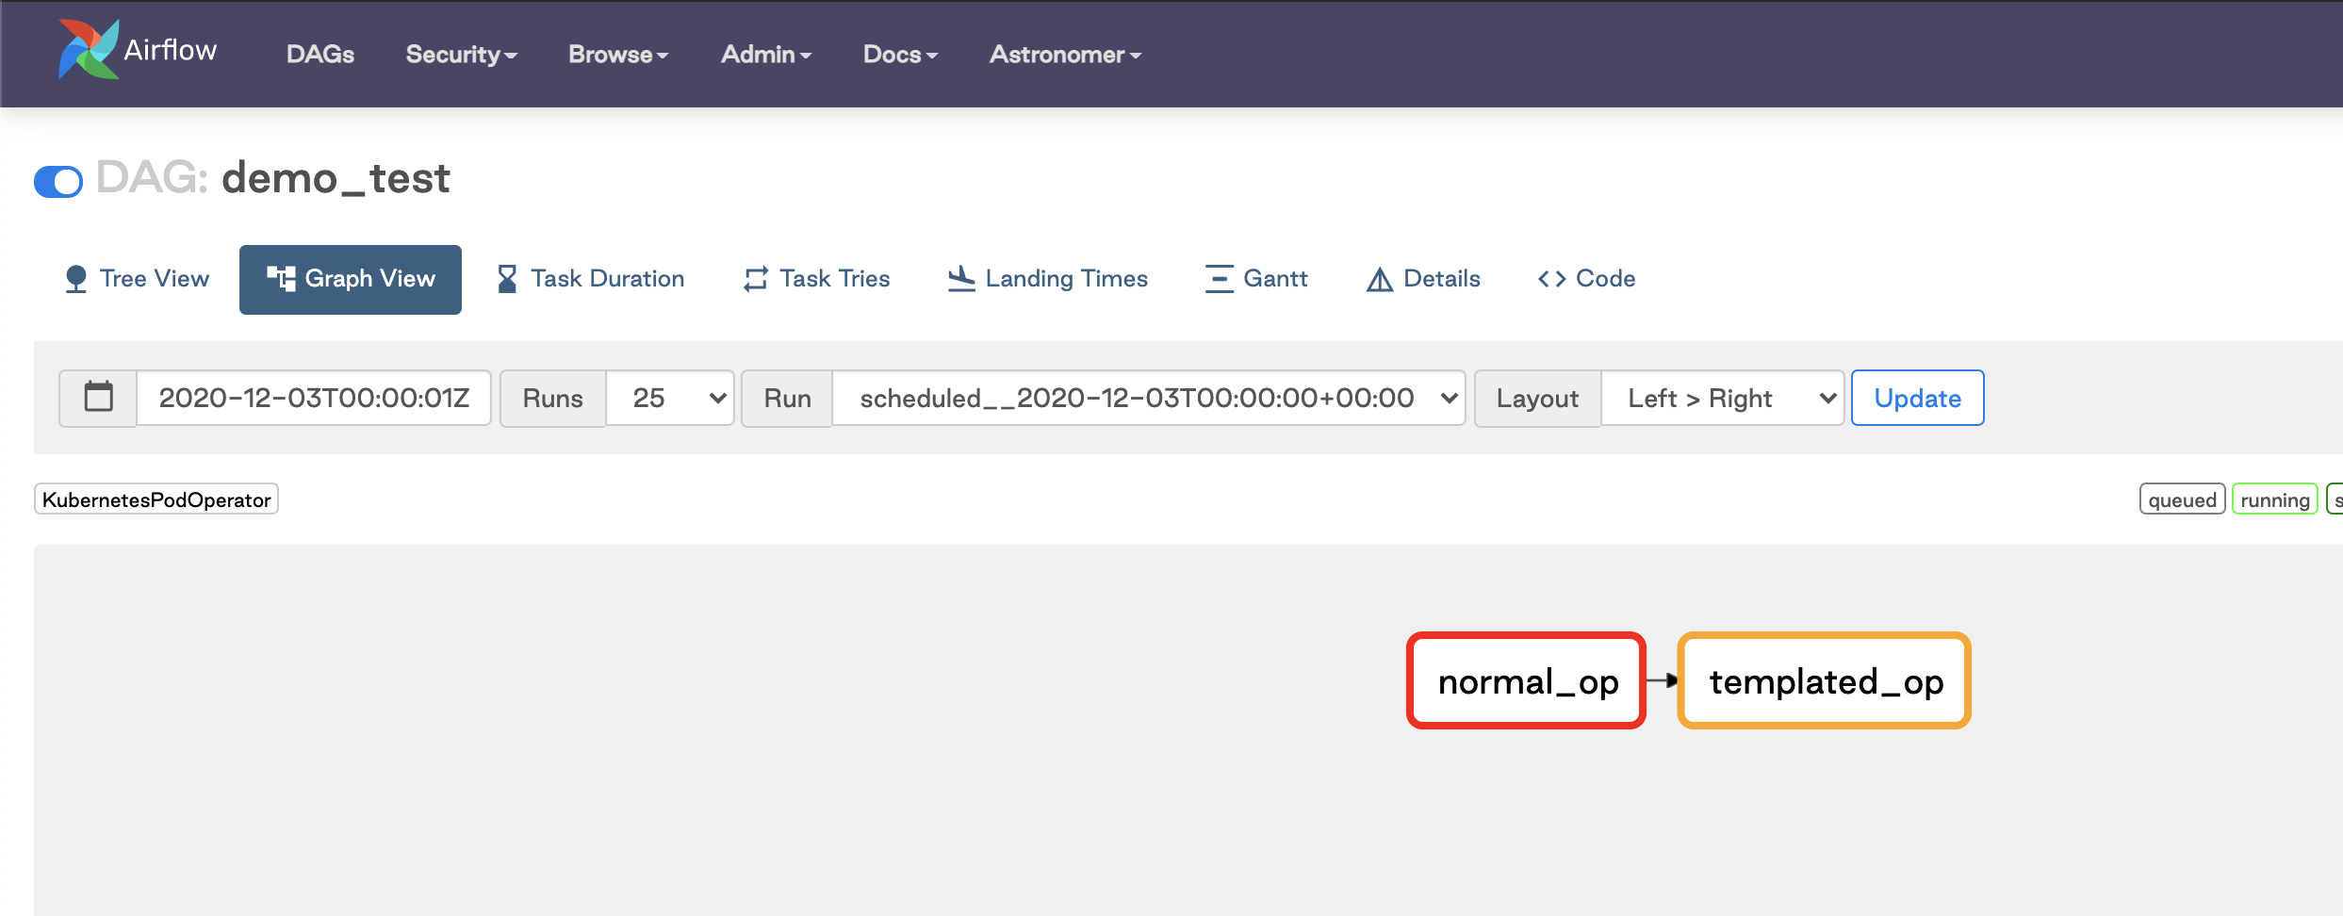Click the normal_op task node
Viewport: 2343px width, 916px height.
[1527, 680]
